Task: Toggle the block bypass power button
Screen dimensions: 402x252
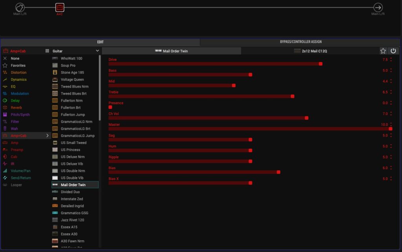Action: pos(393,51)
